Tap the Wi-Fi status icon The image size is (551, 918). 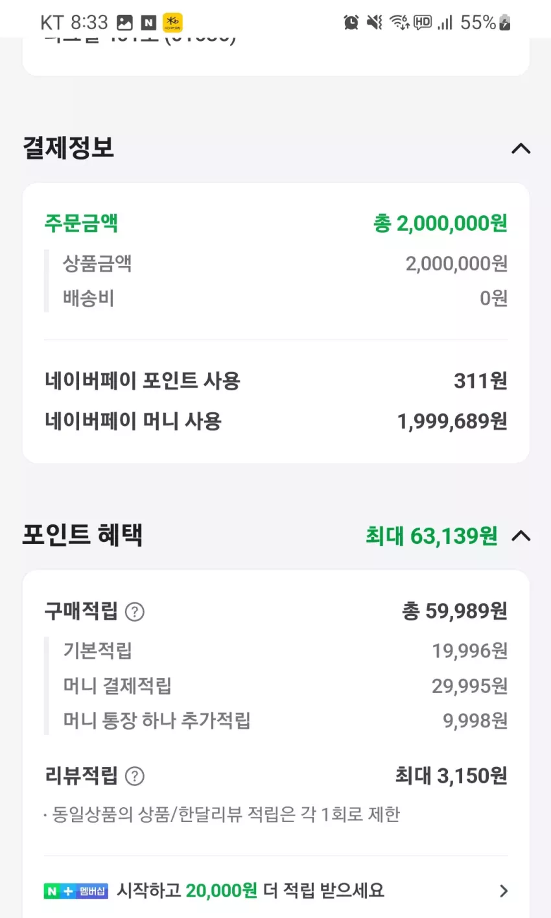click(x=399, y=23)
